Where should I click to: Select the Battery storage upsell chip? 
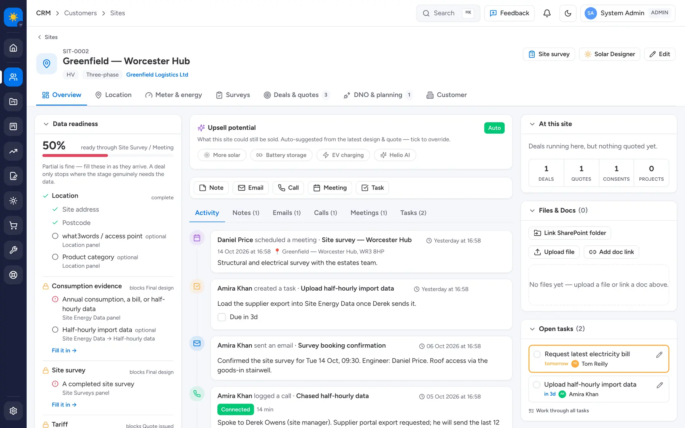click(x=281, y=155)
